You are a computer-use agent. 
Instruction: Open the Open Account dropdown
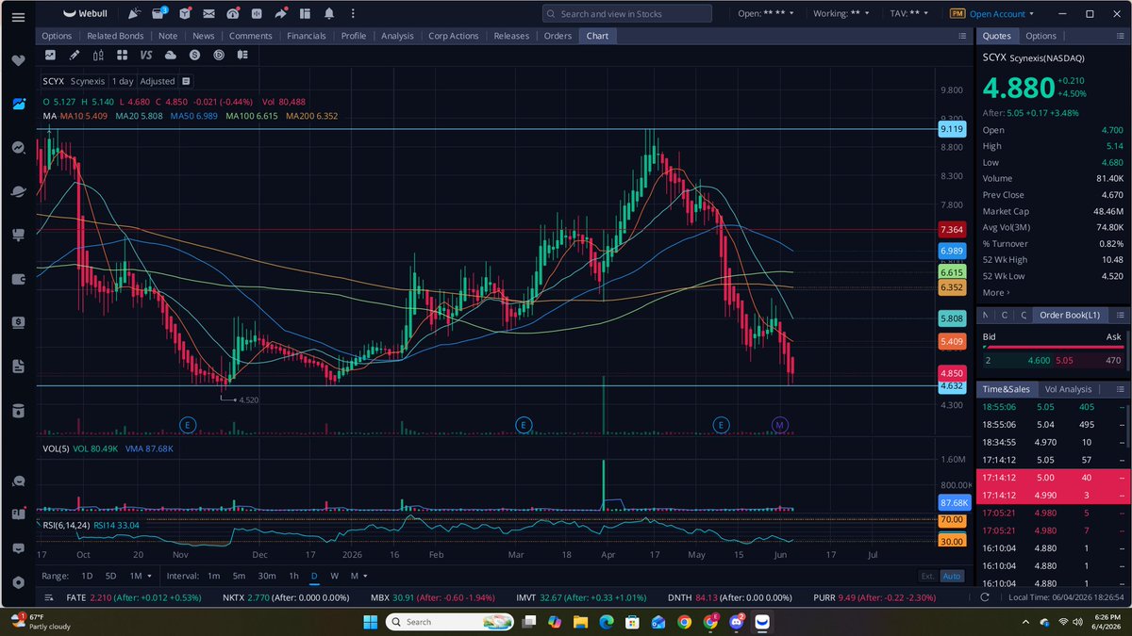(x=1003, y=14)
